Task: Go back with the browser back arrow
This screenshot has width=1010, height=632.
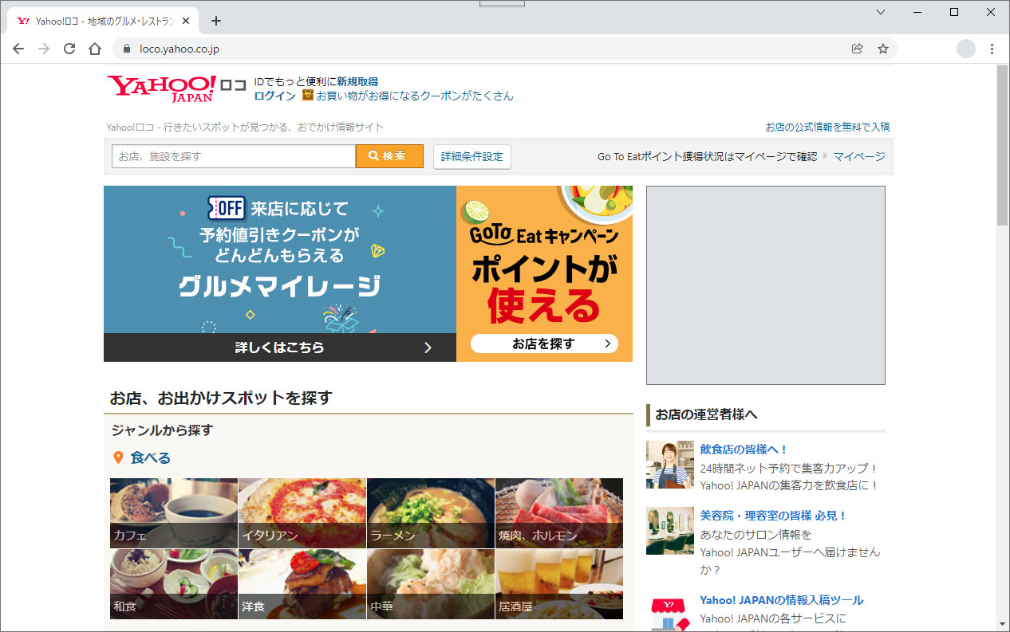Action: [18, 49]
